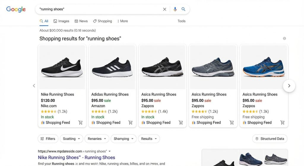Click the shopping results info icon

point(284,39)
